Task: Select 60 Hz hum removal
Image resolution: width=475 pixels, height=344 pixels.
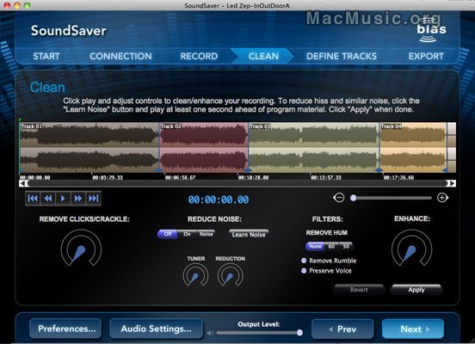Action: tap(331, 246)
